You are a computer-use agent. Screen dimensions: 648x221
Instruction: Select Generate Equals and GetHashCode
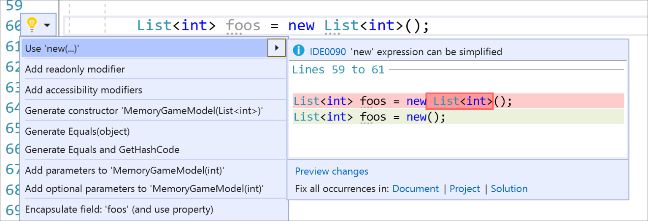[x=102, y=149]
